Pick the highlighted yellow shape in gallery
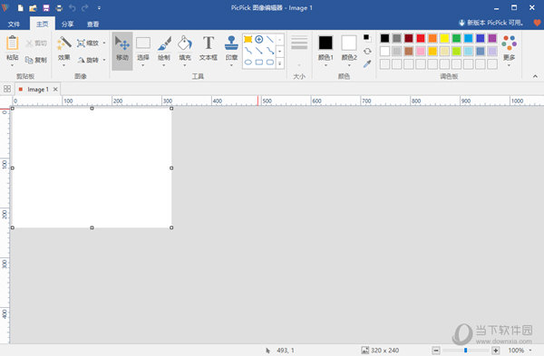Viewport: 544px width, 356px height. tap(248, 39)
